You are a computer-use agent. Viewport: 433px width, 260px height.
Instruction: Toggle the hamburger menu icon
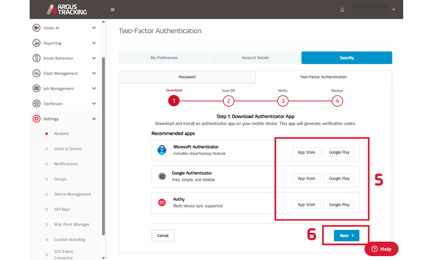click(x=113, y=10)
